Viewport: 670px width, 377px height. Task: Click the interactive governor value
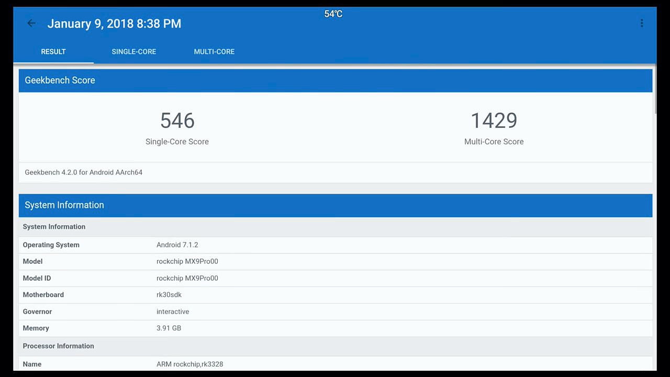[173, 312]
